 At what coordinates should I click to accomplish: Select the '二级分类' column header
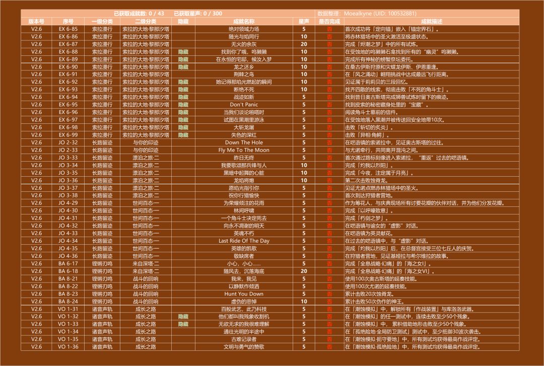click(x=146, y=22)
